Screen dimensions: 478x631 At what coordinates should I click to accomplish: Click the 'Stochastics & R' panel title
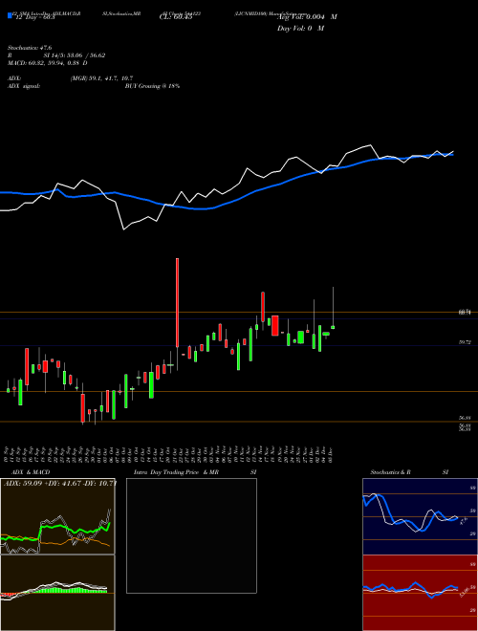tap(391, 472)
